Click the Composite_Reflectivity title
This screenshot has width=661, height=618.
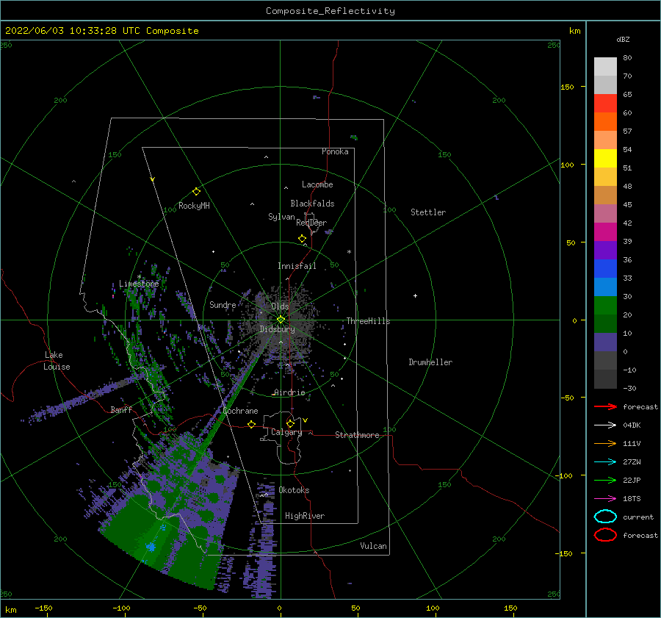330,11
